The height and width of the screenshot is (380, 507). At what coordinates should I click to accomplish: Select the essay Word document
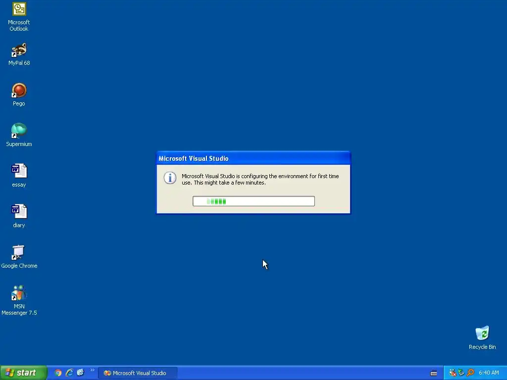[x=19, y=176]
